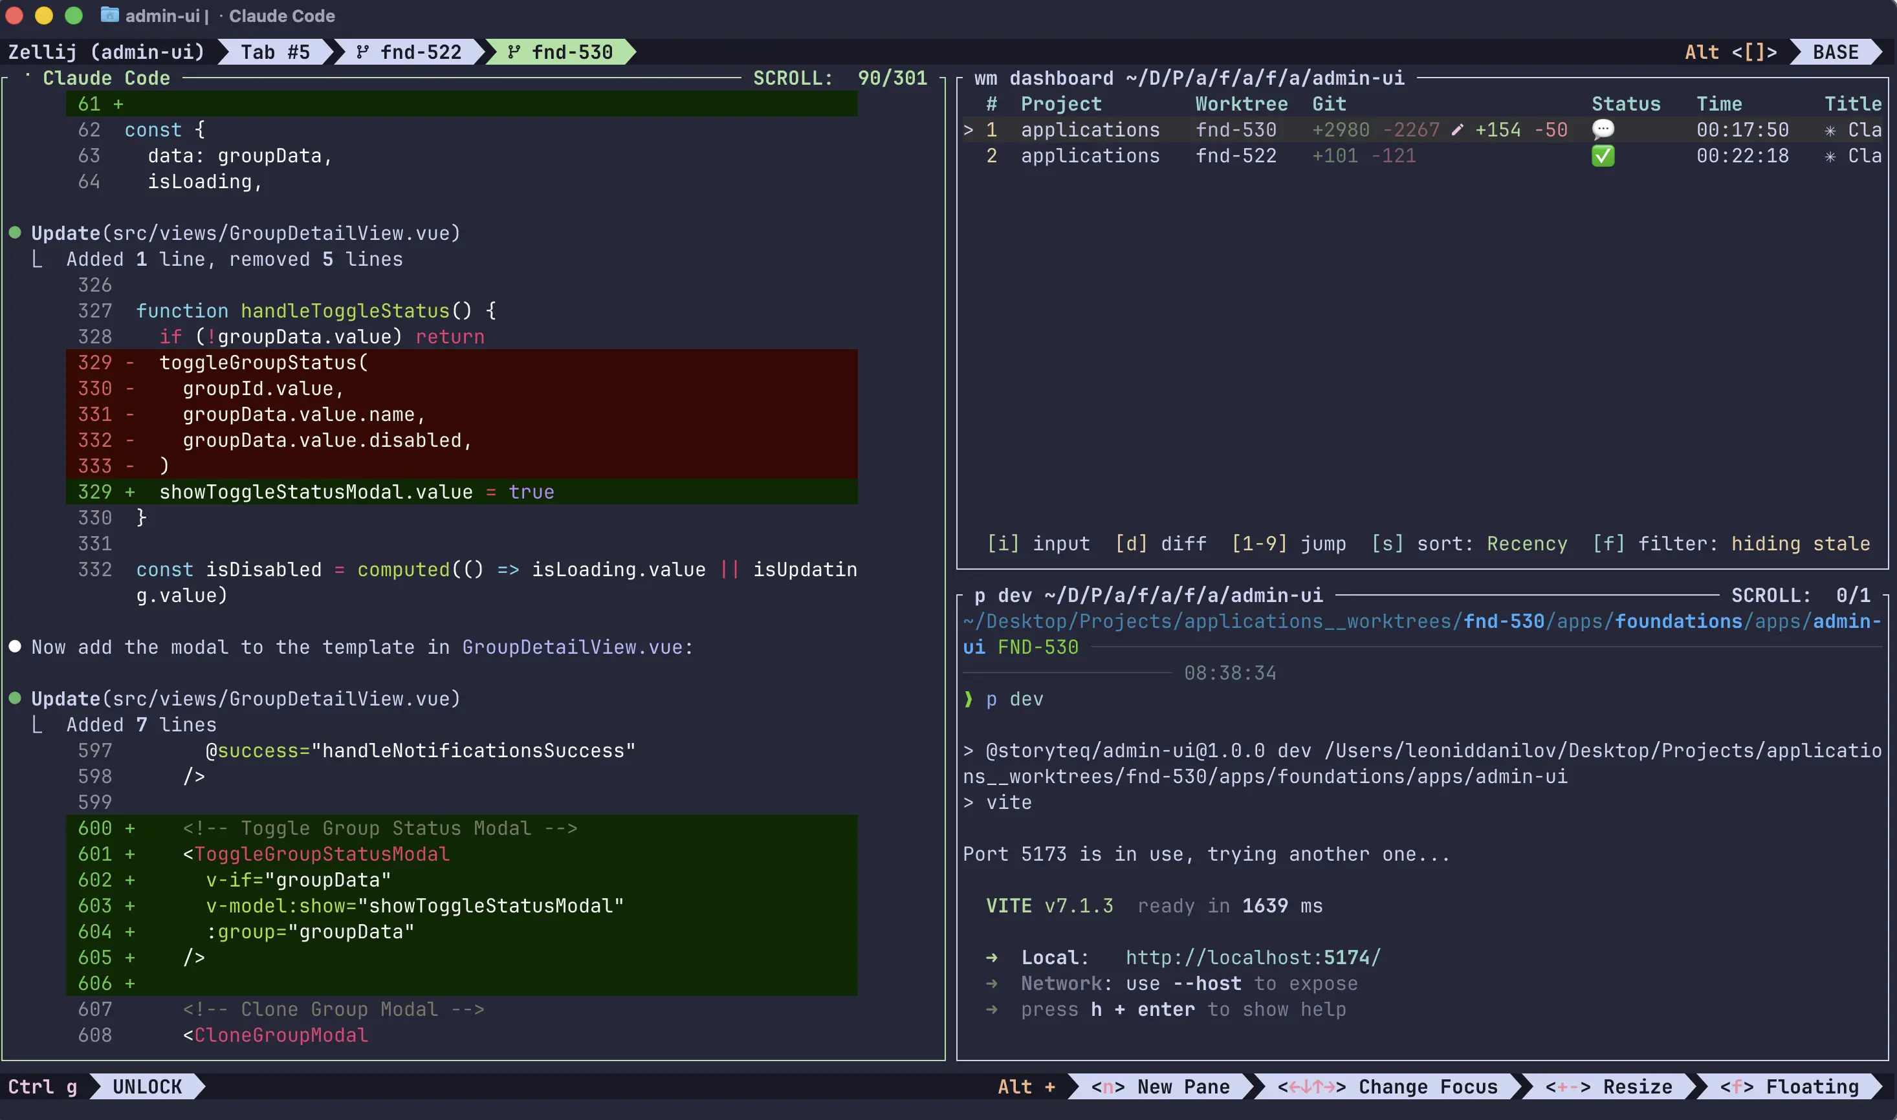Open the http://localhost:5174/ link

point(1253,957)
